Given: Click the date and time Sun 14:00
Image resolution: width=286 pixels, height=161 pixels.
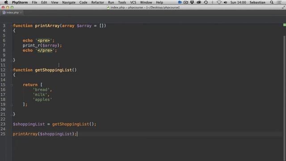Looking at the screenshot, I should (x=238, y=2).
